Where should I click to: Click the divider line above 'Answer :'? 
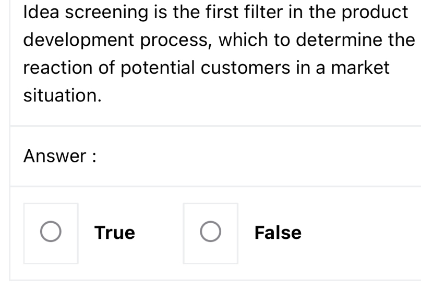pos(209,125)
